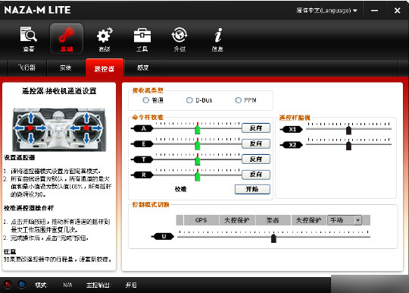
Task: Click the blue status LED indicator
Action: [x=22, y=284]
